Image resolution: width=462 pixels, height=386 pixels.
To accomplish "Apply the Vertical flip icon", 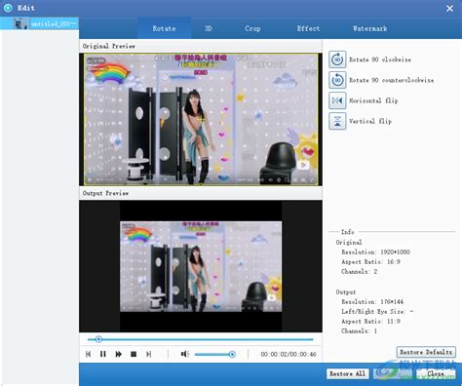I will coord(337,121).
